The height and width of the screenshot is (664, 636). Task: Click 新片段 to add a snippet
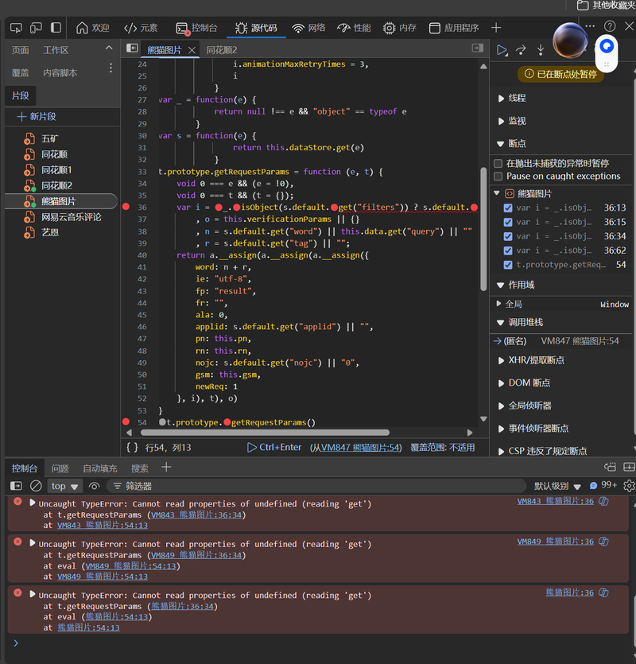coord(37,117)
